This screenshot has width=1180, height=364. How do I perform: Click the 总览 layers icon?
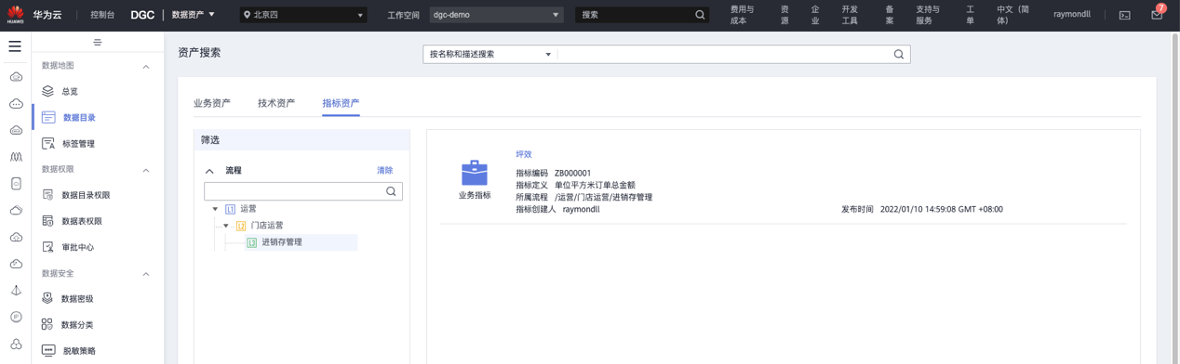47,91
